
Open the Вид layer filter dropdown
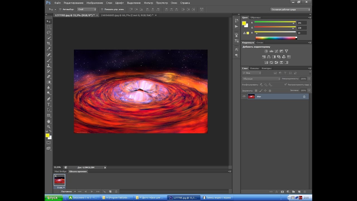252,73
